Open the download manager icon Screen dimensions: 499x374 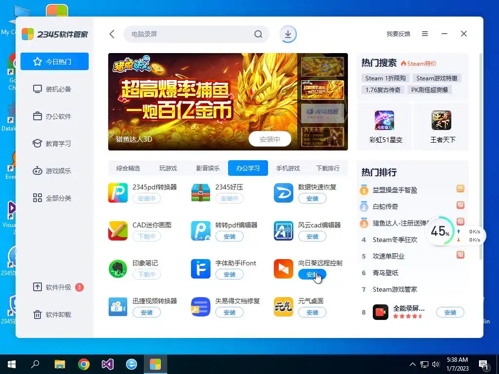pyautogui.click(x=288, y=34)
